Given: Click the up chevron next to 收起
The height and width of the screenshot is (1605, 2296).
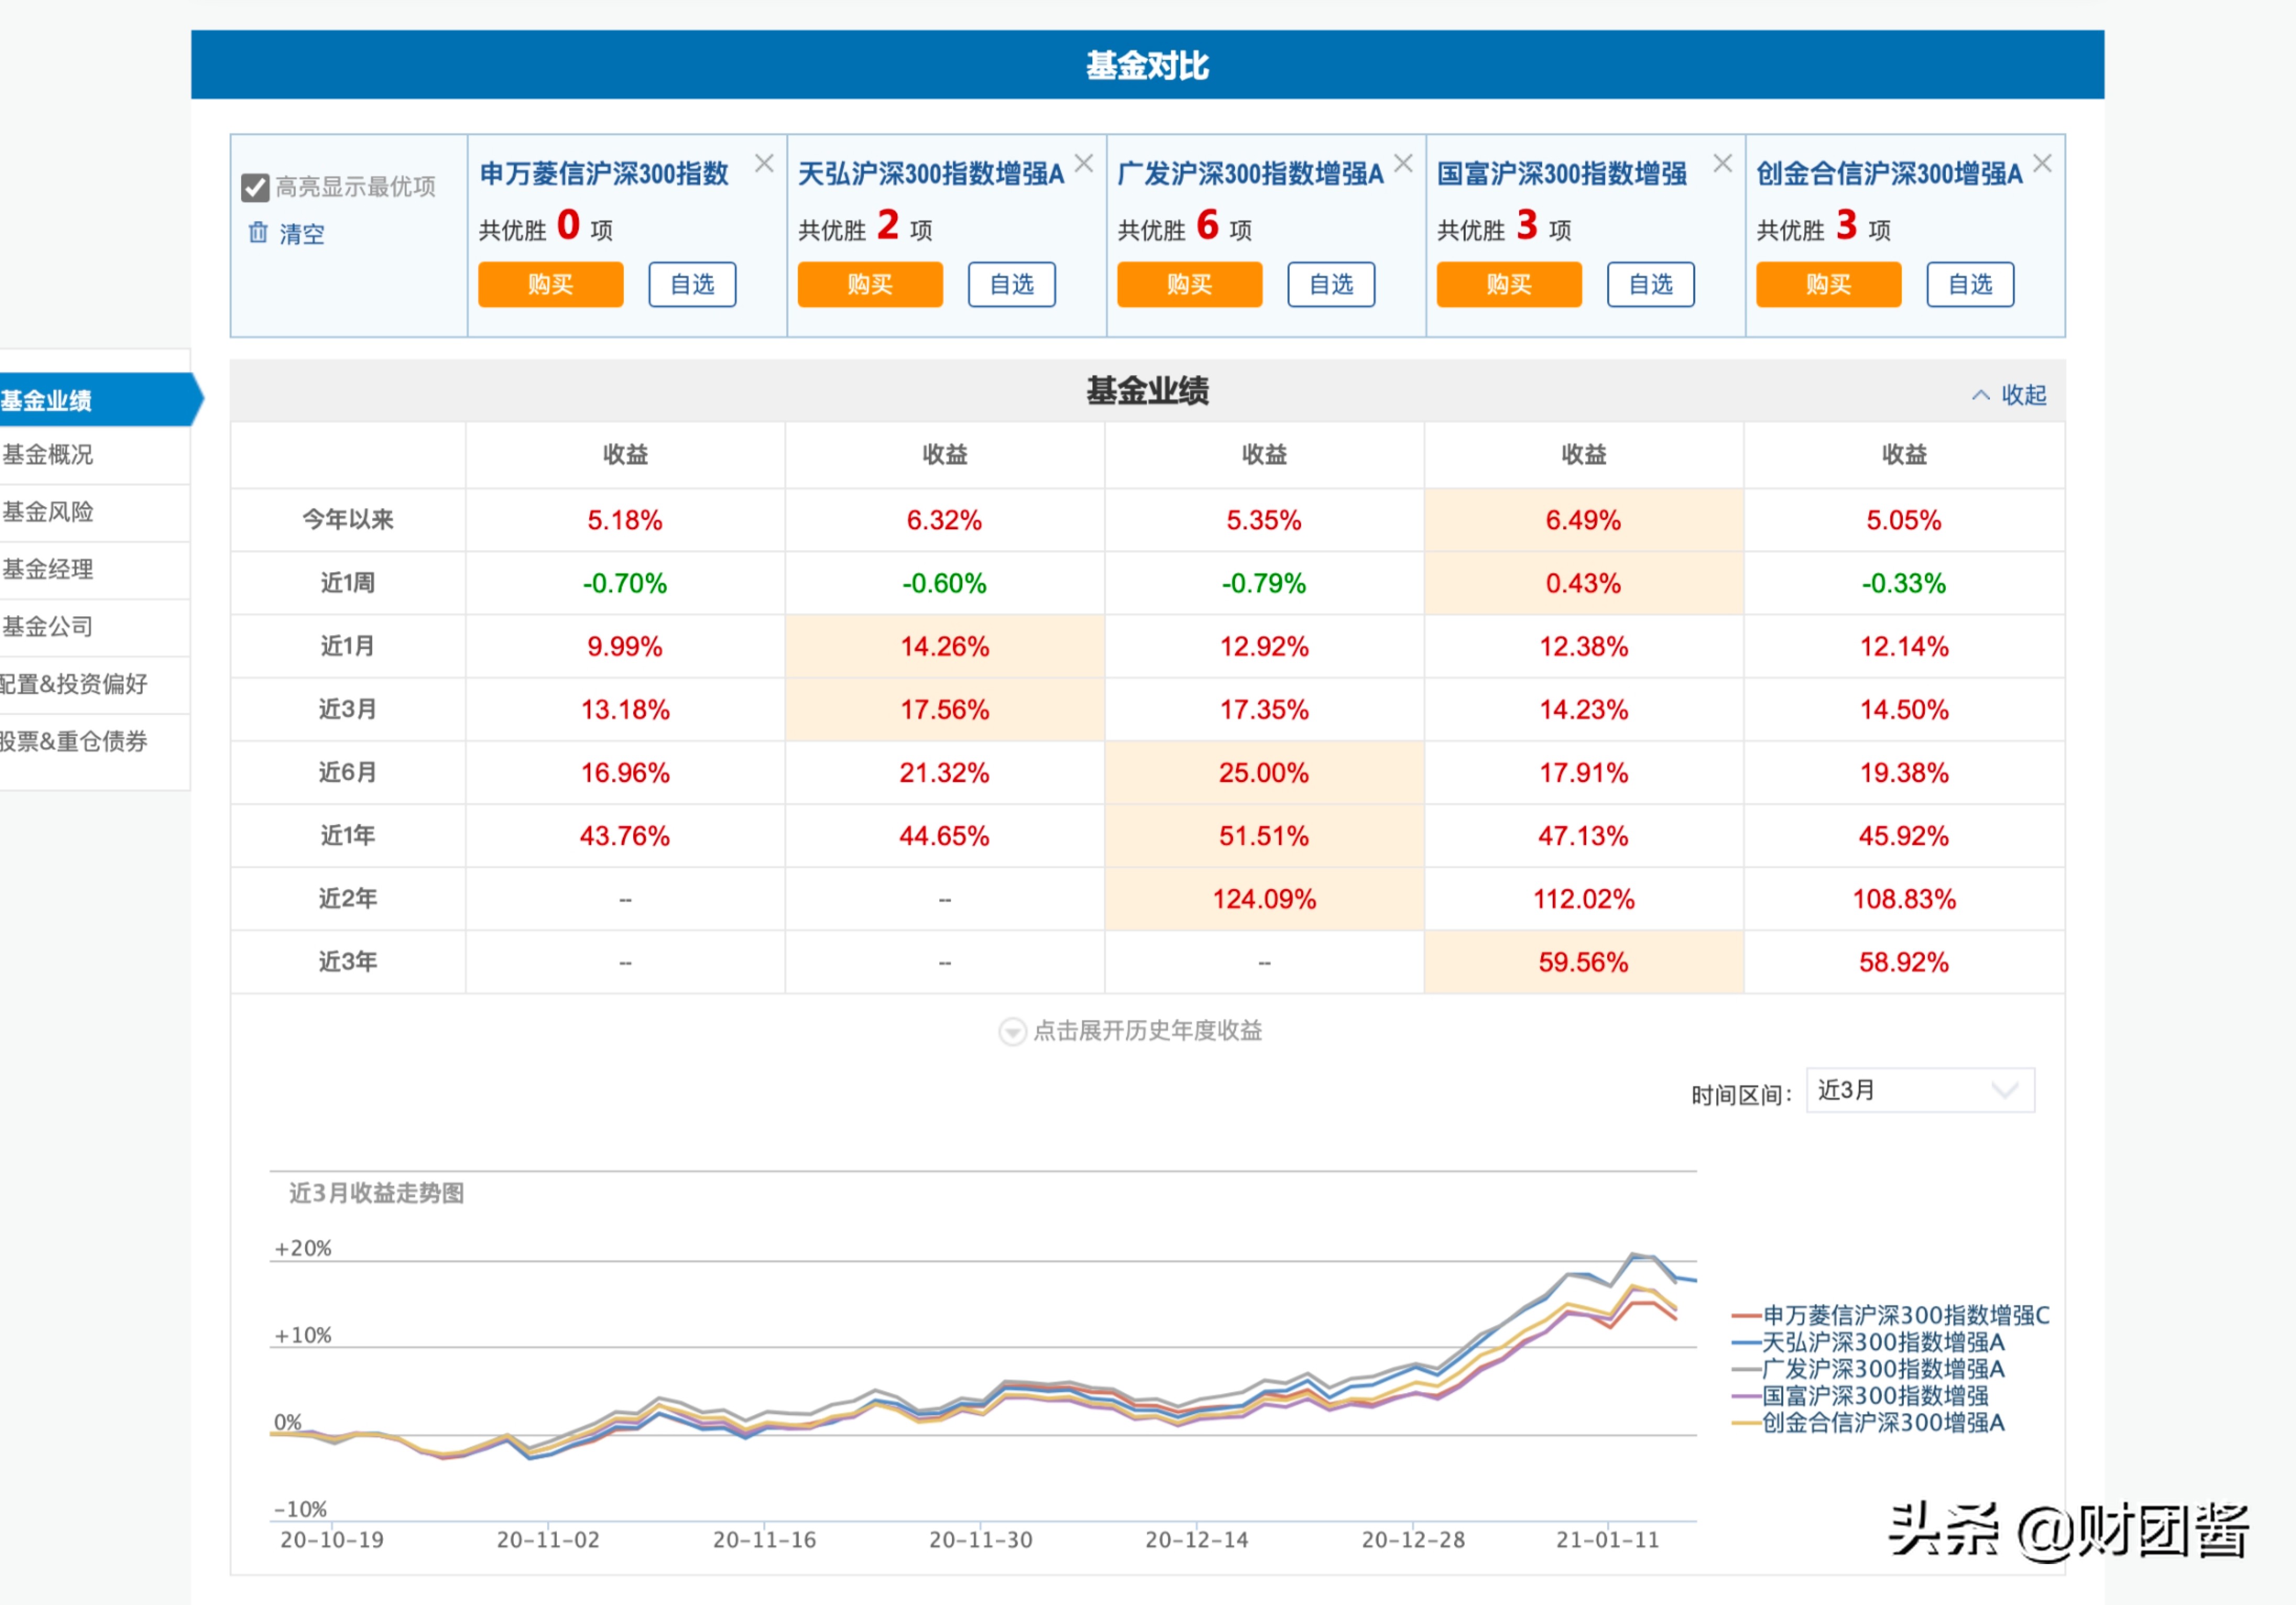Looking at the screenshot, I should coord(1981,394).
